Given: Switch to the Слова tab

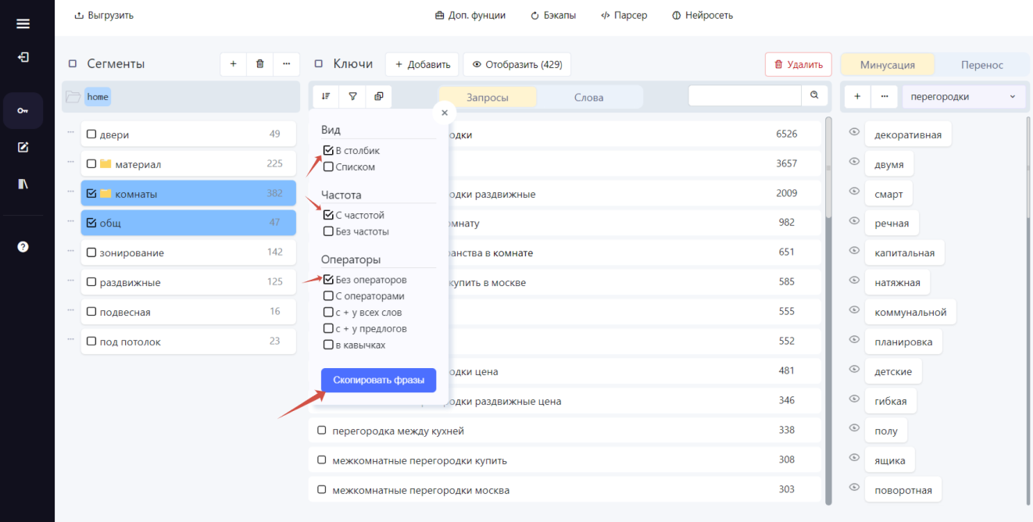Looking at the screenshot, I should coord(588,98).
